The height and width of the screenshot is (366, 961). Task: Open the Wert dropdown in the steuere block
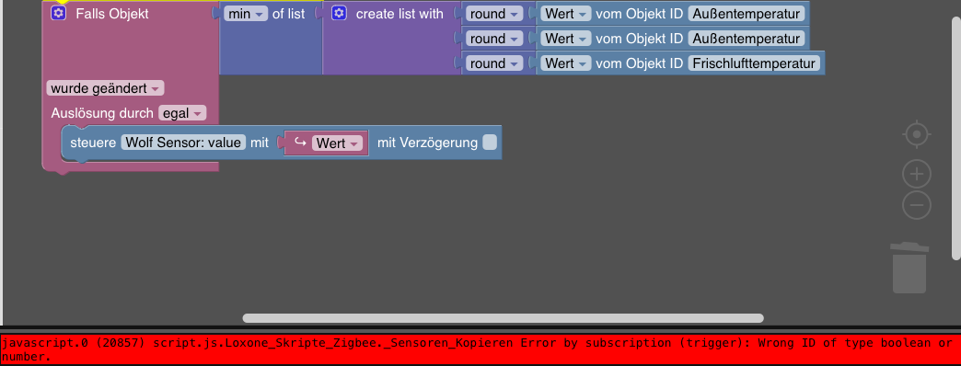(337, 143)
